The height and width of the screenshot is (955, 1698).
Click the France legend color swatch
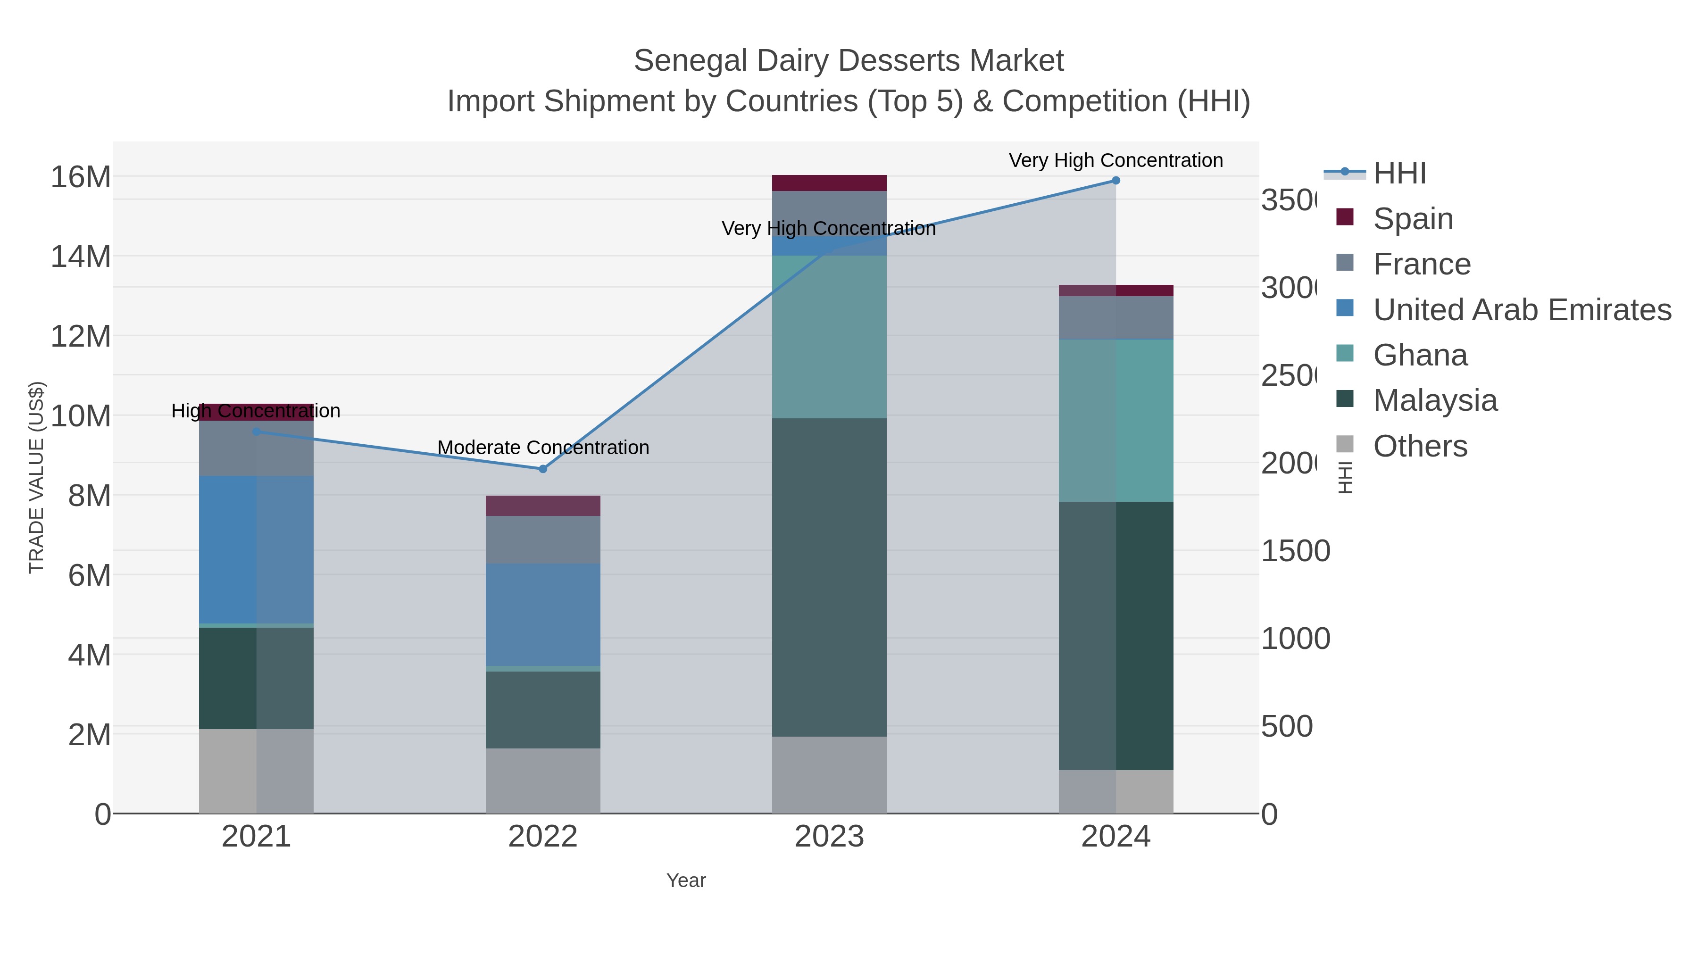coord(1345,262)
